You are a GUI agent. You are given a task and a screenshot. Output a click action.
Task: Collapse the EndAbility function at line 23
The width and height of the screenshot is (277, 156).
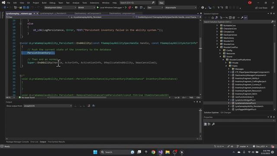coord(21,43)
